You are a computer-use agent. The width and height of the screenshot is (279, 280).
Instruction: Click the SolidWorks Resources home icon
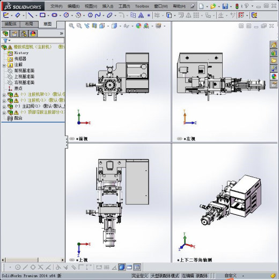[x=274, y=45]
